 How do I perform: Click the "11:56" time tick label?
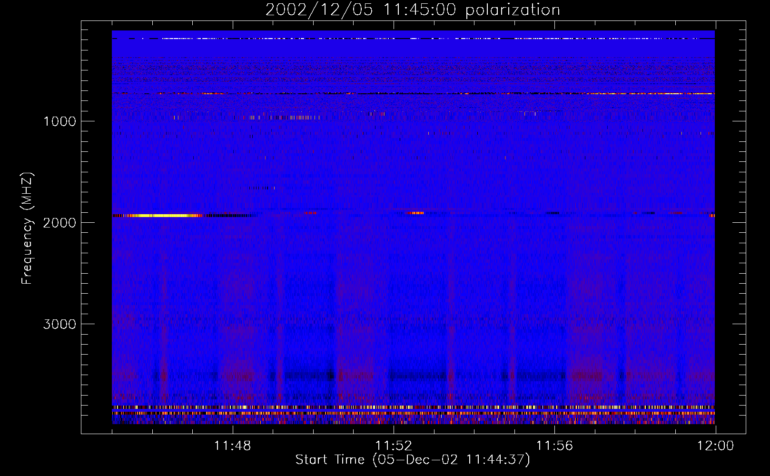tap(554, 446)
